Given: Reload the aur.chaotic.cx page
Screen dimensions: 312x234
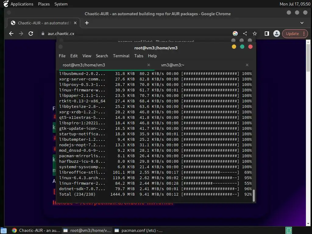Looking at the screenshot, I should [x=31, y=34].
